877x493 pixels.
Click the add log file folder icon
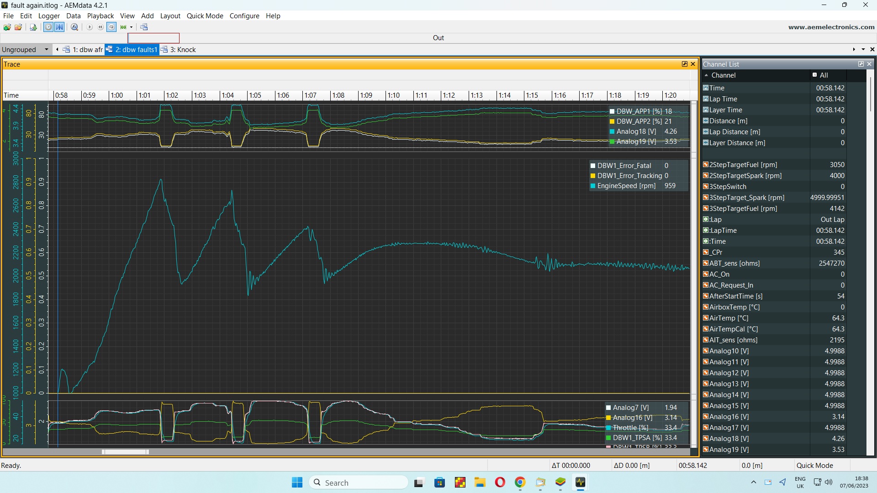point(7,27)
